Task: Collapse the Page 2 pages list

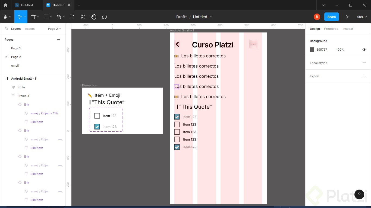Action: click(x=54, y=29)
